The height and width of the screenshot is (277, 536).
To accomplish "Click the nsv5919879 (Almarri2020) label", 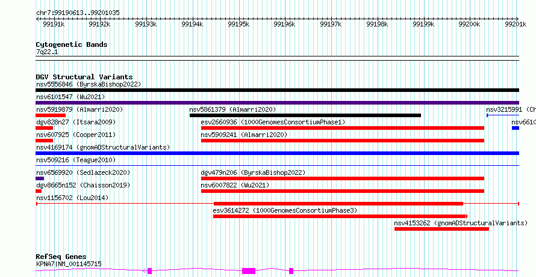I will [x=79, y=109].
